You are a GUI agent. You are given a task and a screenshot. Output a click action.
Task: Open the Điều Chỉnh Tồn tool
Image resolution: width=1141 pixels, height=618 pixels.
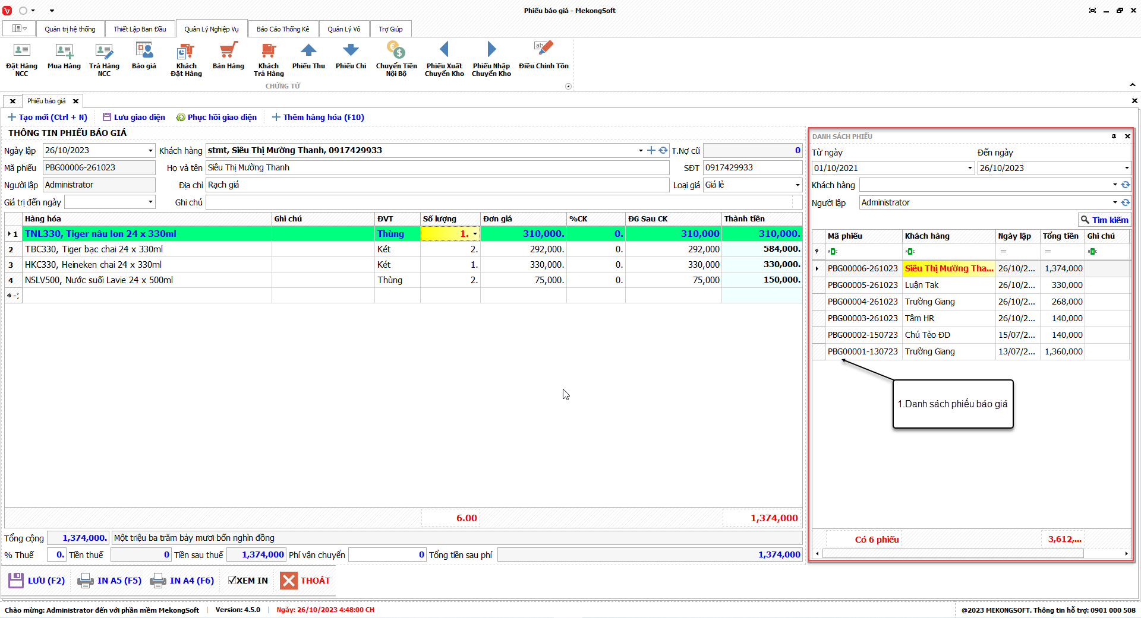coord(543,51)
